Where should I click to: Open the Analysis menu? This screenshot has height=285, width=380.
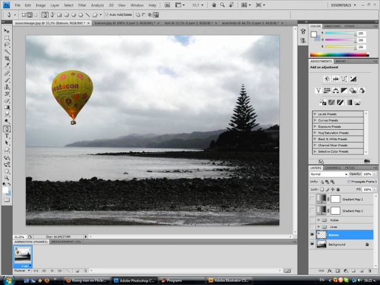pos(97,5)
